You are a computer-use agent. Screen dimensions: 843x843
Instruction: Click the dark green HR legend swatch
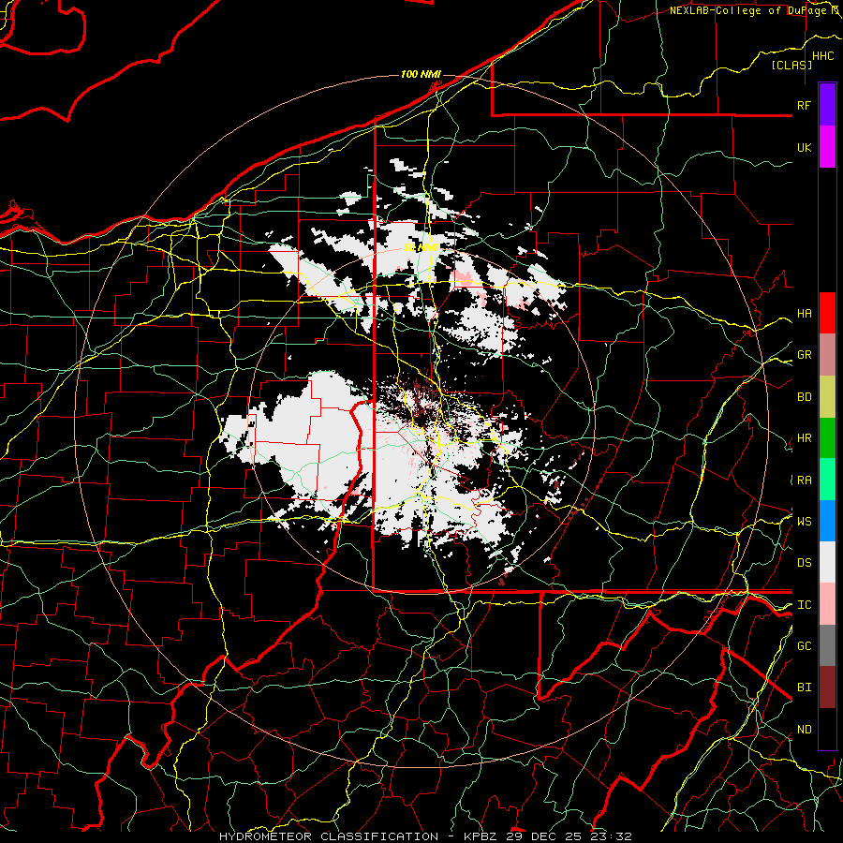tap(827, 438)
